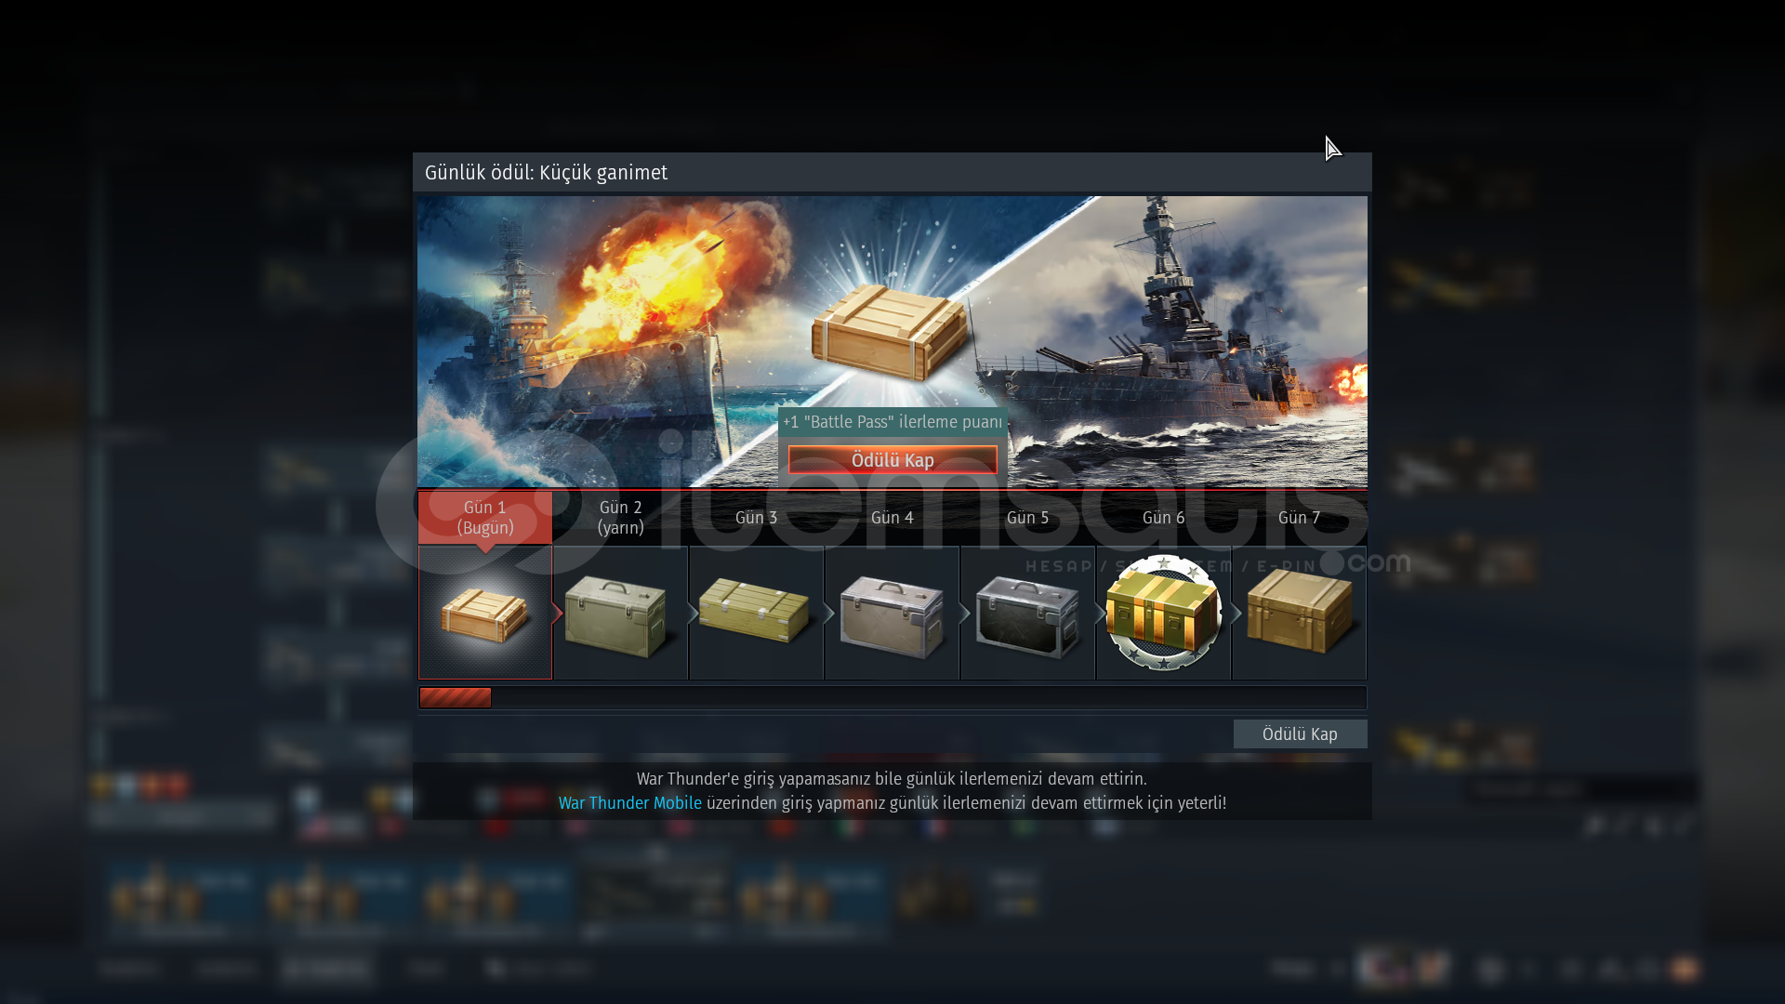The image size is (1785, 1004).
Task: Select the Gün 5 dark steel case
Action: [1027, 613]
